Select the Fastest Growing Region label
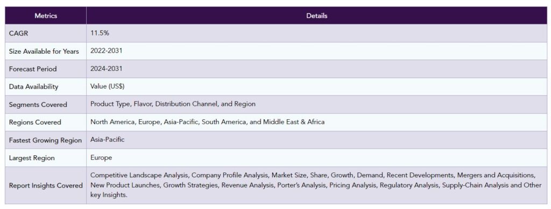This screenshot has height=209, width=551. tap(45, 140)
